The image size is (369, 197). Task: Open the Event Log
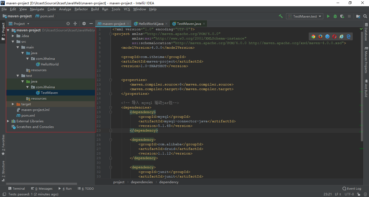coord(352,189)
